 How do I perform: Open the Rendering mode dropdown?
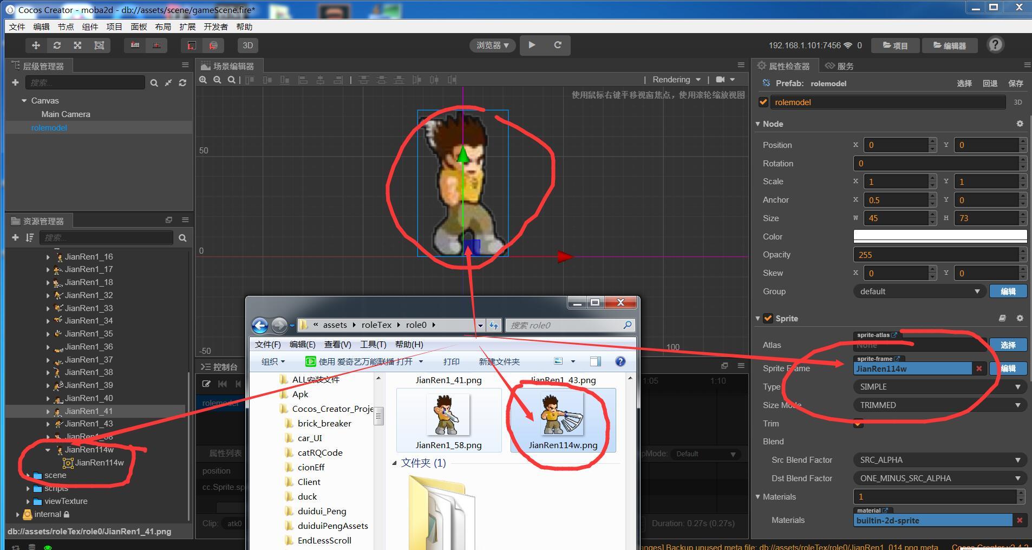tap(676, 80)
